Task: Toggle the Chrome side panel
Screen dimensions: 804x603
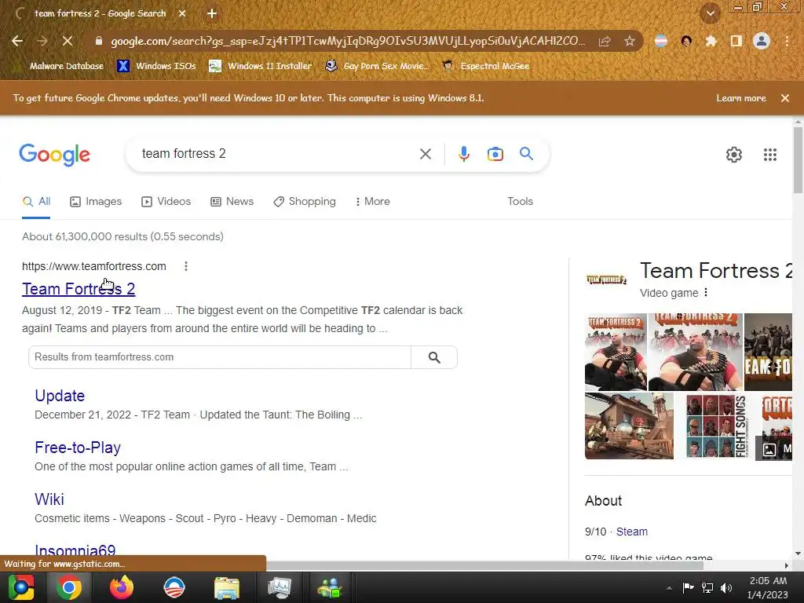Action: tap(736, 41)
